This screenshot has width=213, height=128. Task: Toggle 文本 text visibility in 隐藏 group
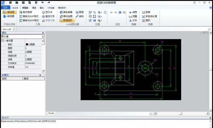tap(133, 20)
